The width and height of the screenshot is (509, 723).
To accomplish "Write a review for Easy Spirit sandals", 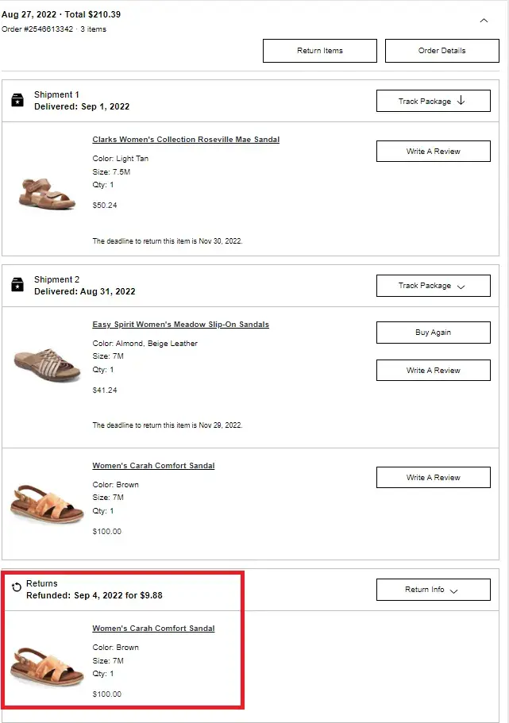I will [x=433, y=371].
